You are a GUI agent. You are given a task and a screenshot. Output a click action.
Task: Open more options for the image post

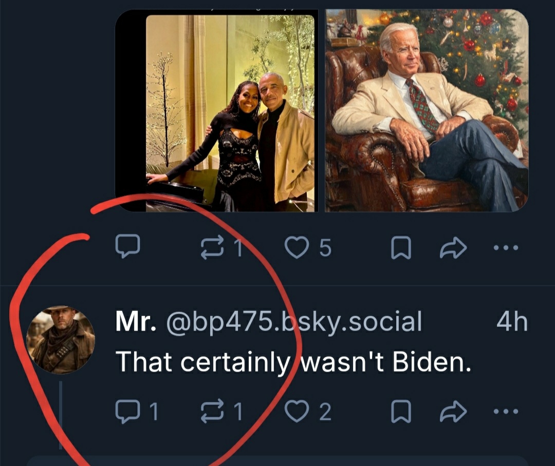pos(506,248)
